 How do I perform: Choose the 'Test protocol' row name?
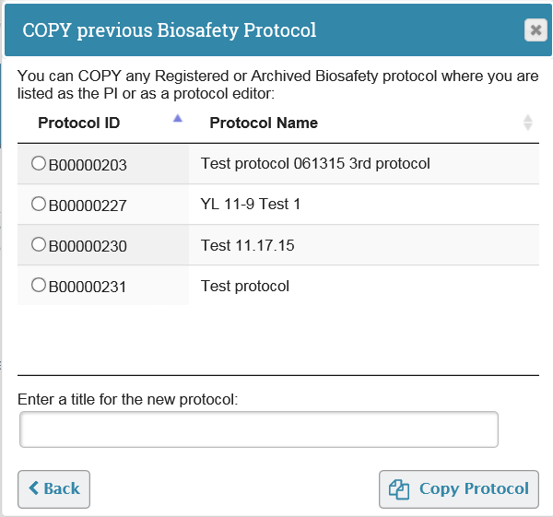coord(245,286)
